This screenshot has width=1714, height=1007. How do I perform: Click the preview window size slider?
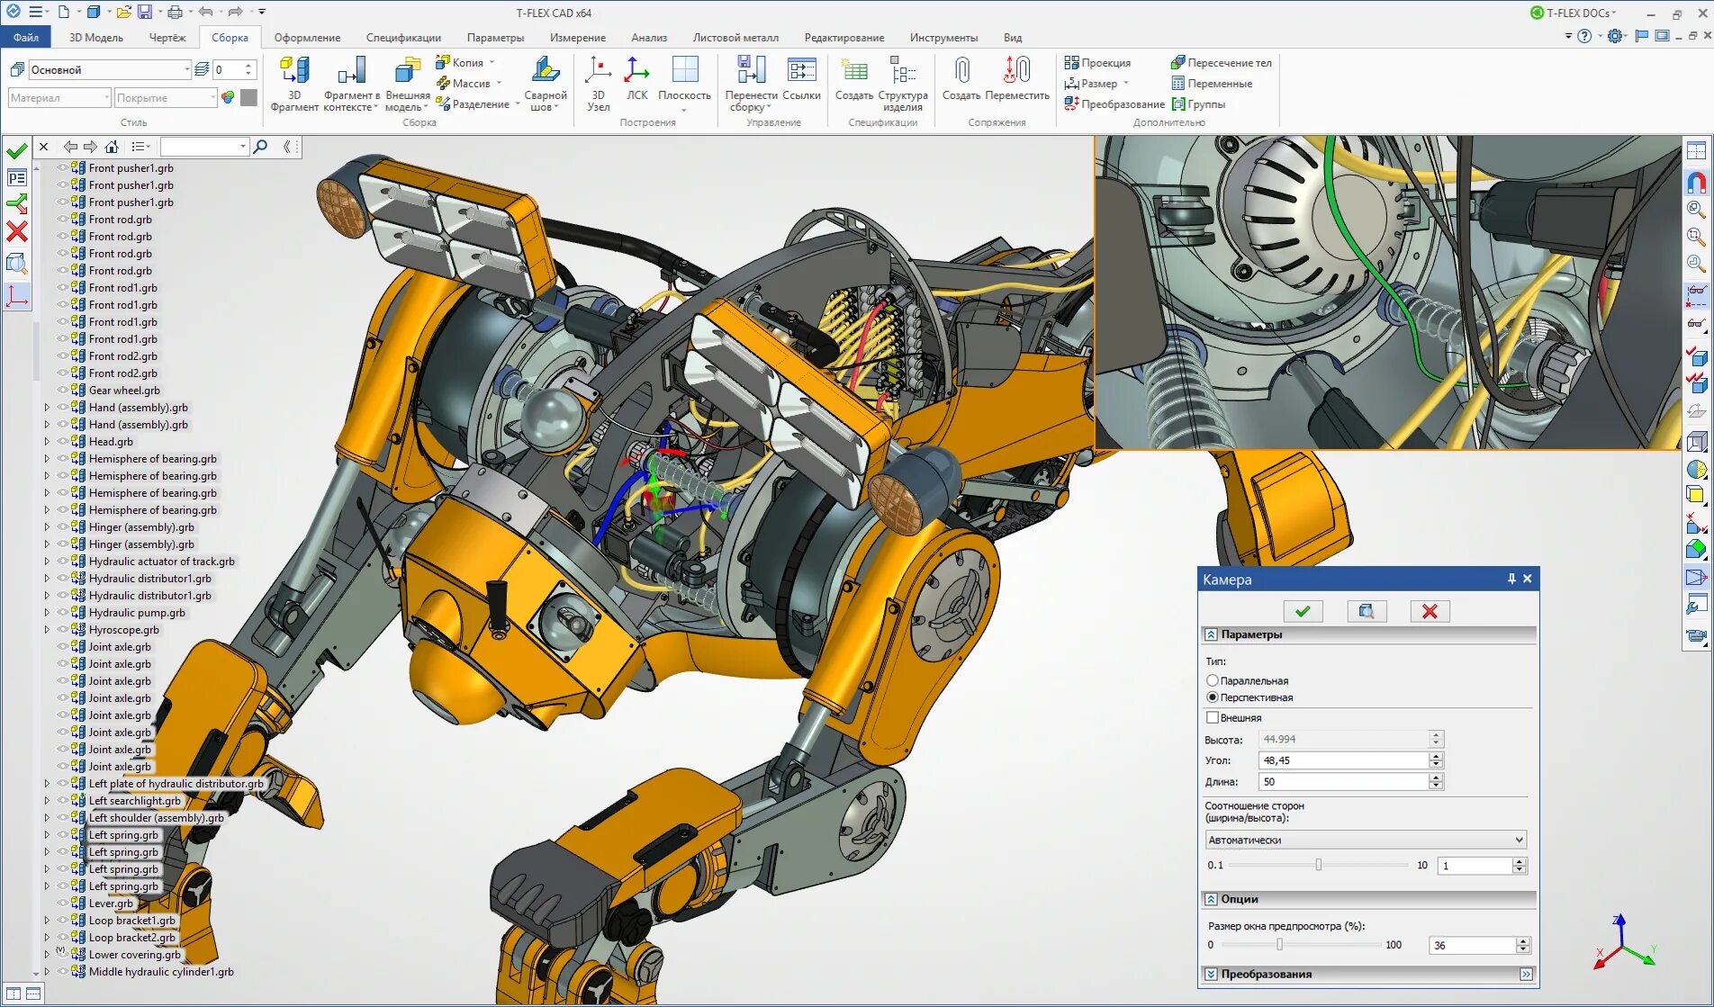[1279, 945]
